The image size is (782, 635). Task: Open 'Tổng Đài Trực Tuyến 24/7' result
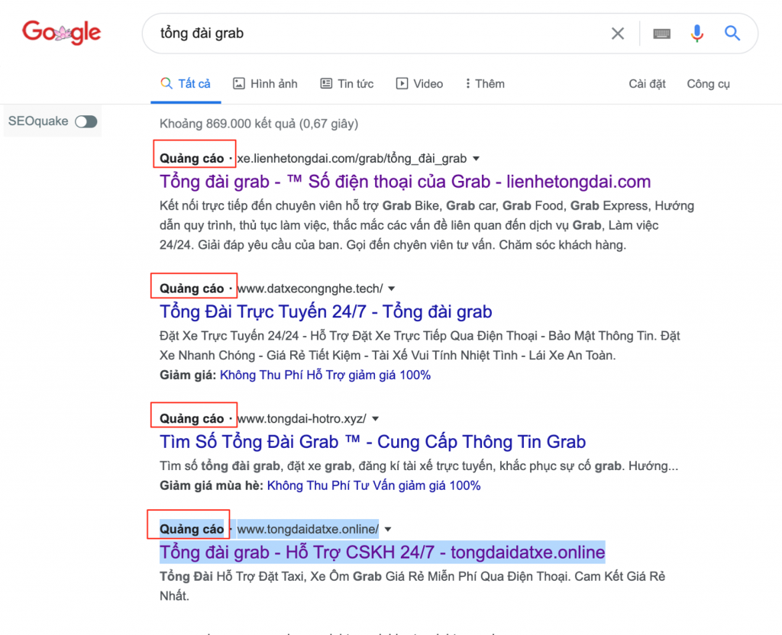325,311
